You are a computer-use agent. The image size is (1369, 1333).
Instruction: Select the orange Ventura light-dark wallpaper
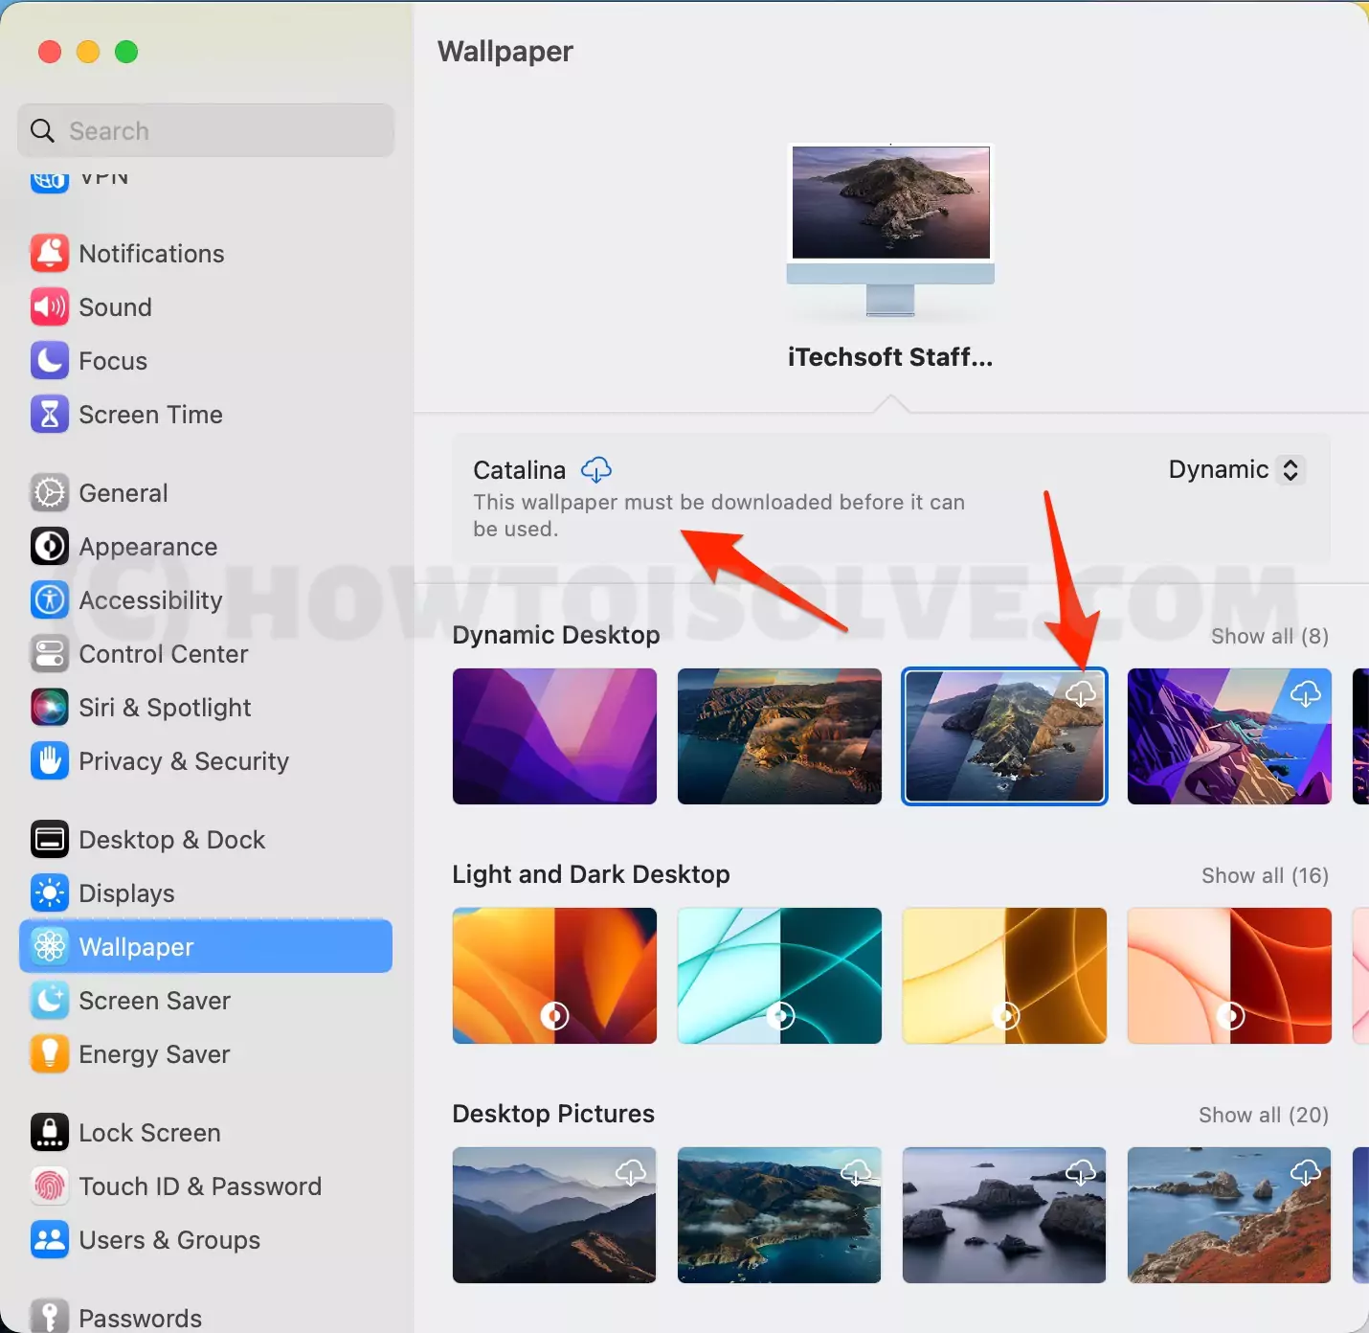coord(554,976)
